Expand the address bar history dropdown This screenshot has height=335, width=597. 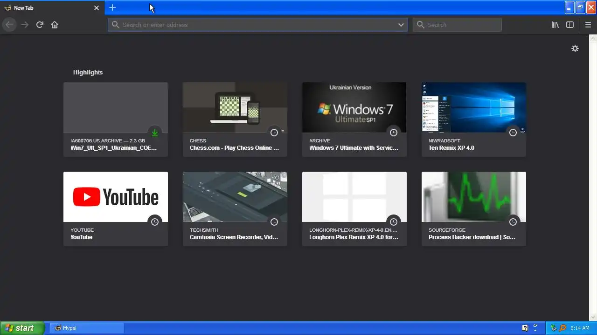coord(401,25)
